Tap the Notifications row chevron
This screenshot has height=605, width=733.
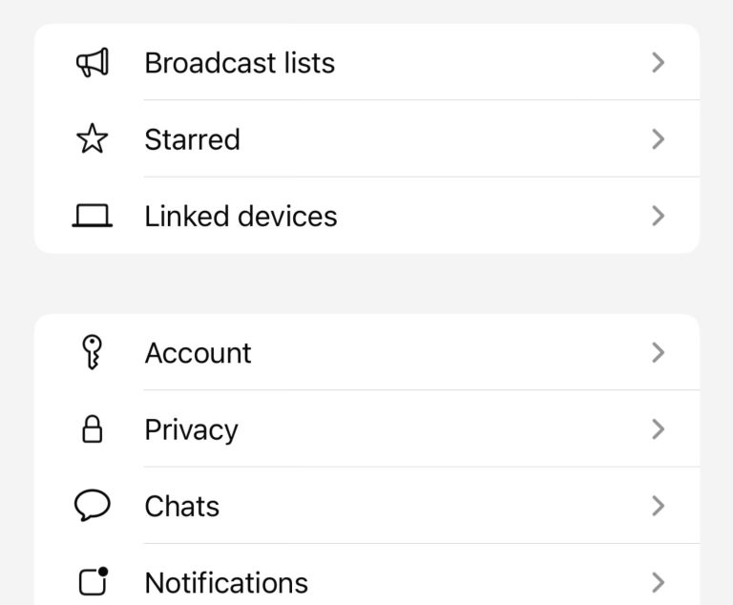[x=658, y=581]
